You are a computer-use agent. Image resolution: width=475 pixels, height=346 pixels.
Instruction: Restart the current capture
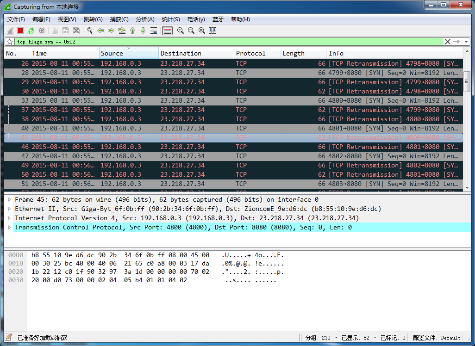(31, 31)
